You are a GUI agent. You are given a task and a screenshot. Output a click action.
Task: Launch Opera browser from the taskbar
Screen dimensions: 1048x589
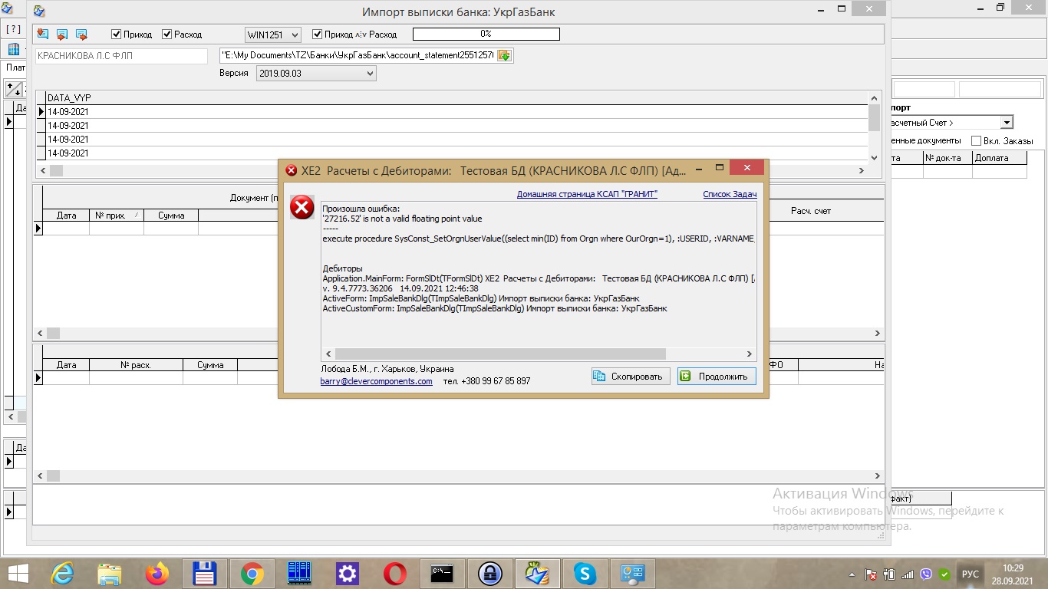tap(395, 574)
